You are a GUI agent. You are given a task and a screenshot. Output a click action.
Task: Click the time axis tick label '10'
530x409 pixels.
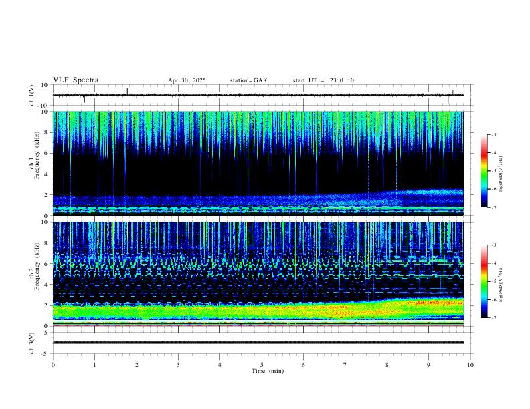[470, 365]
